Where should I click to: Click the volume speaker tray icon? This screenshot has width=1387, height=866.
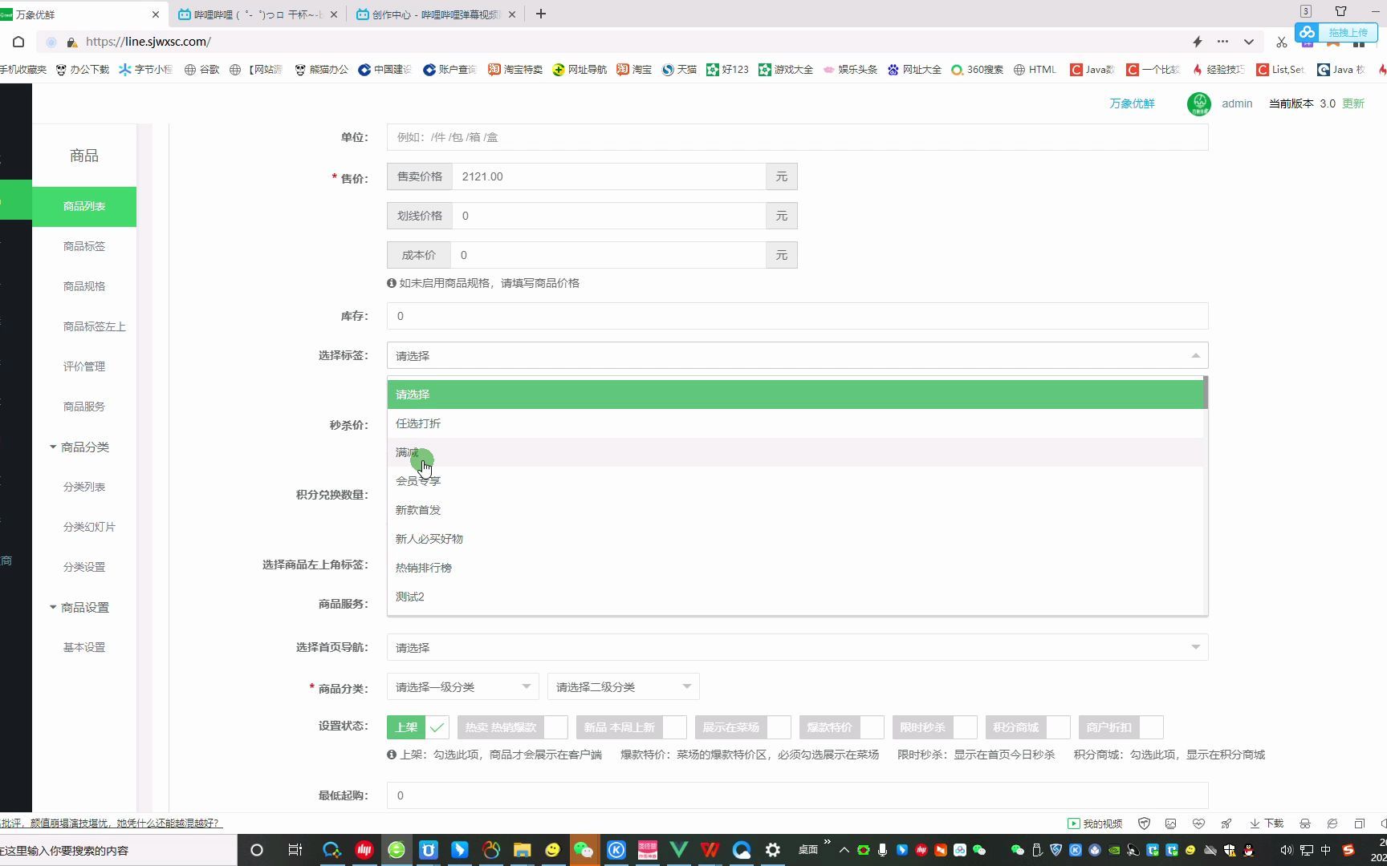coord(1286,850)
